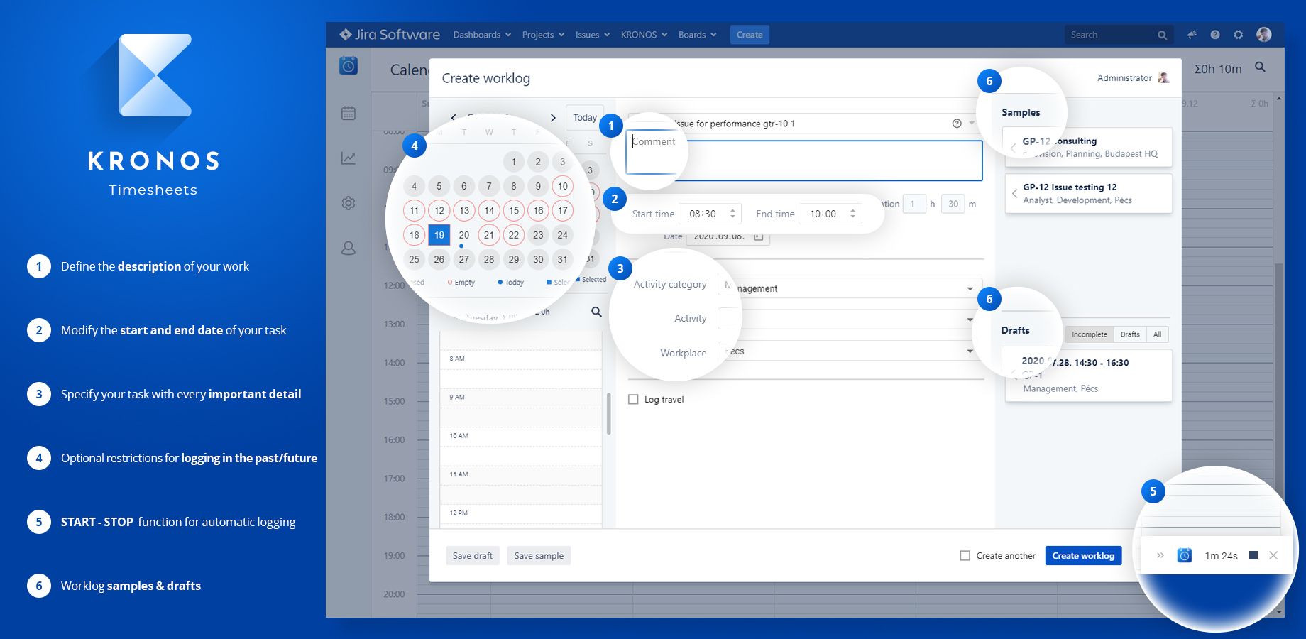1306x639 pixels.
Task: Click the search magnifier in Jira header
Action: coord(1162,35)
